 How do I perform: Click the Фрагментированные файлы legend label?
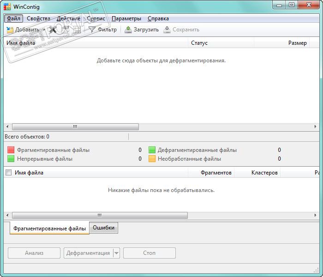54,150
